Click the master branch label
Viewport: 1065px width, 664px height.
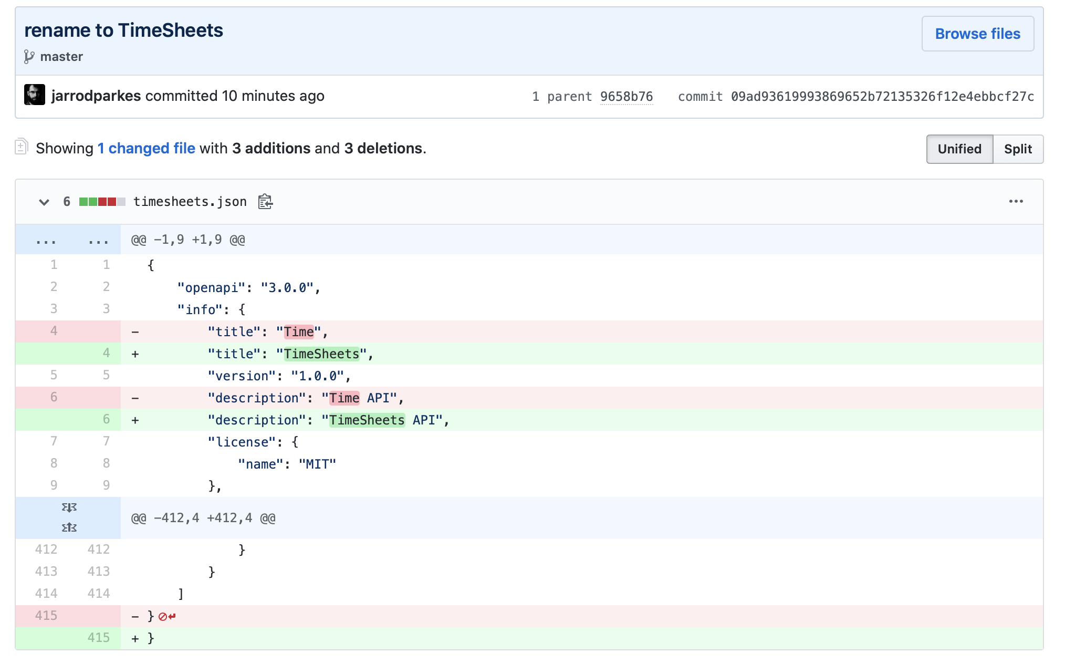61,56
